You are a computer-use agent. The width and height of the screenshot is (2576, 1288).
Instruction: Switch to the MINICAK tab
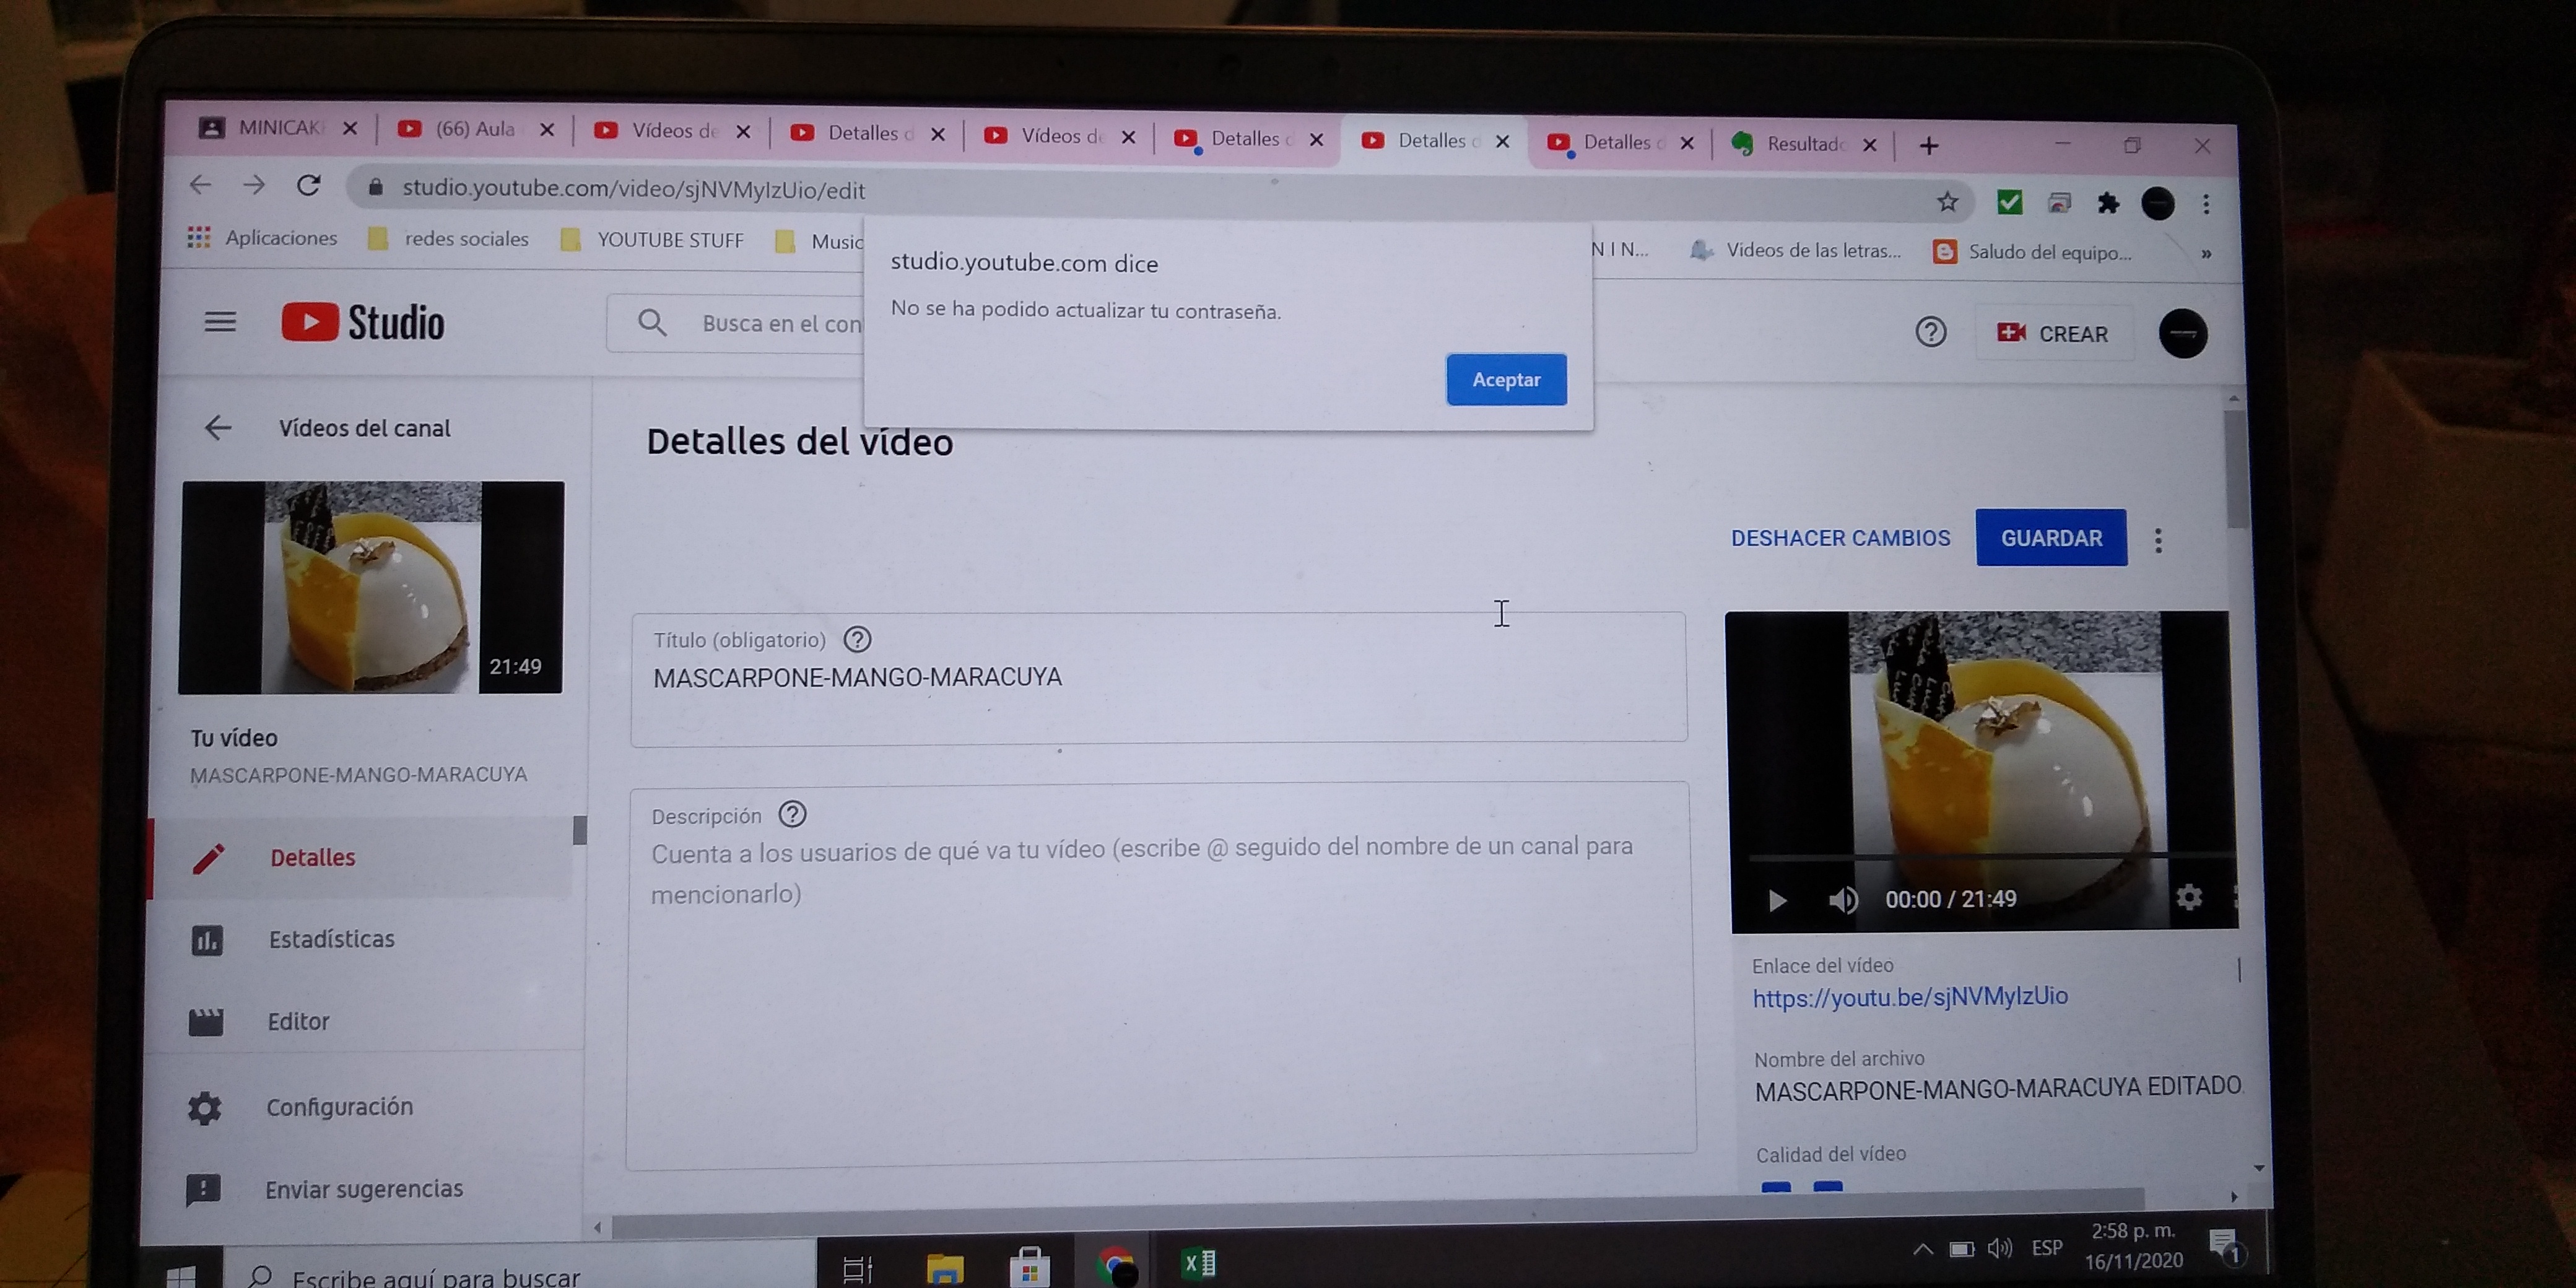pyautogui.click(x=280, y=128)
